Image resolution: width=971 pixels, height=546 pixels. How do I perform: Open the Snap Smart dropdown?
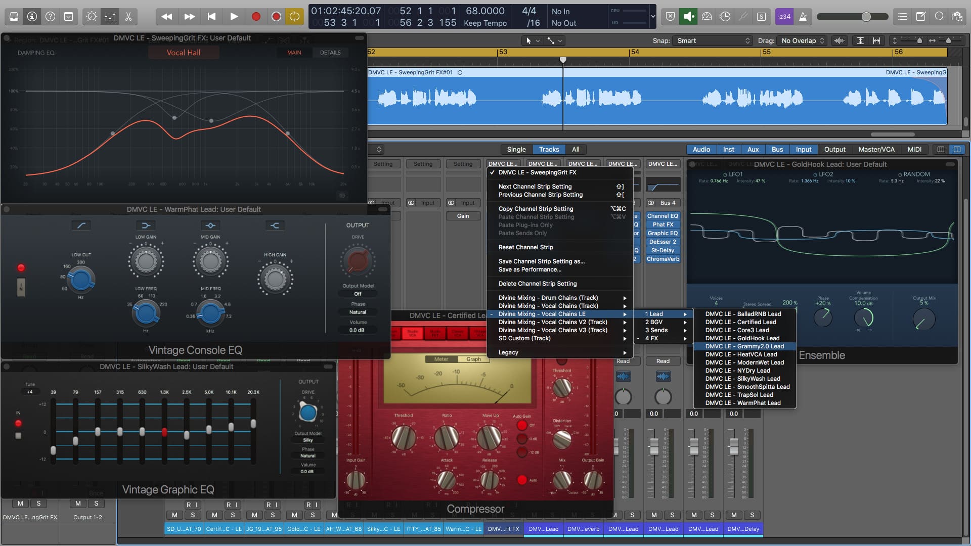click(713, 40)
